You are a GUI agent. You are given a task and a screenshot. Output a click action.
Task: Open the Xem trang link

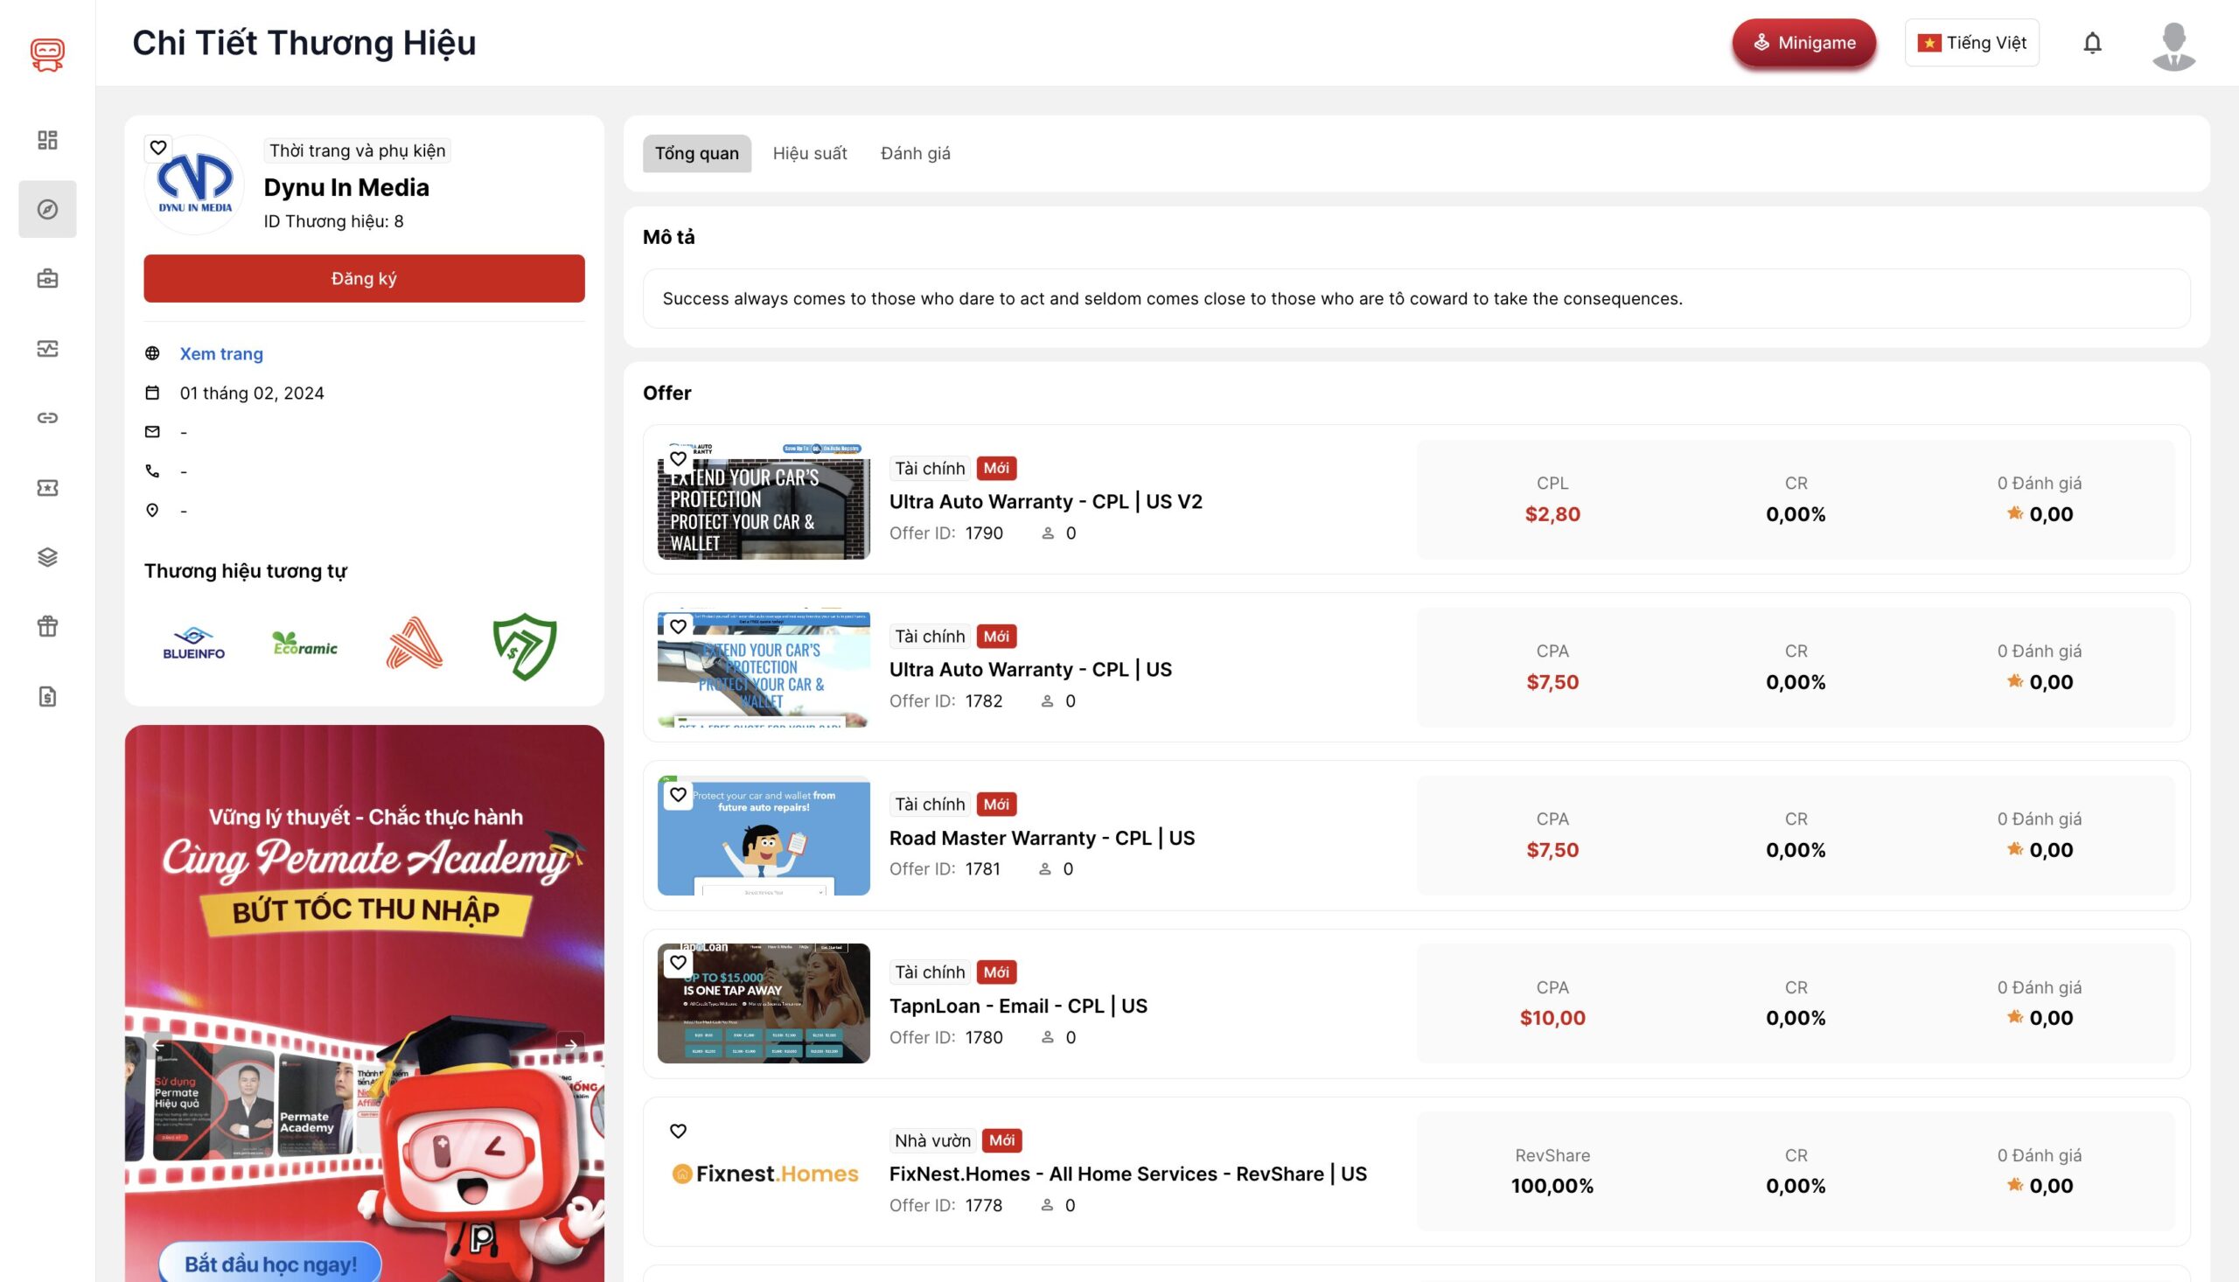221,354
